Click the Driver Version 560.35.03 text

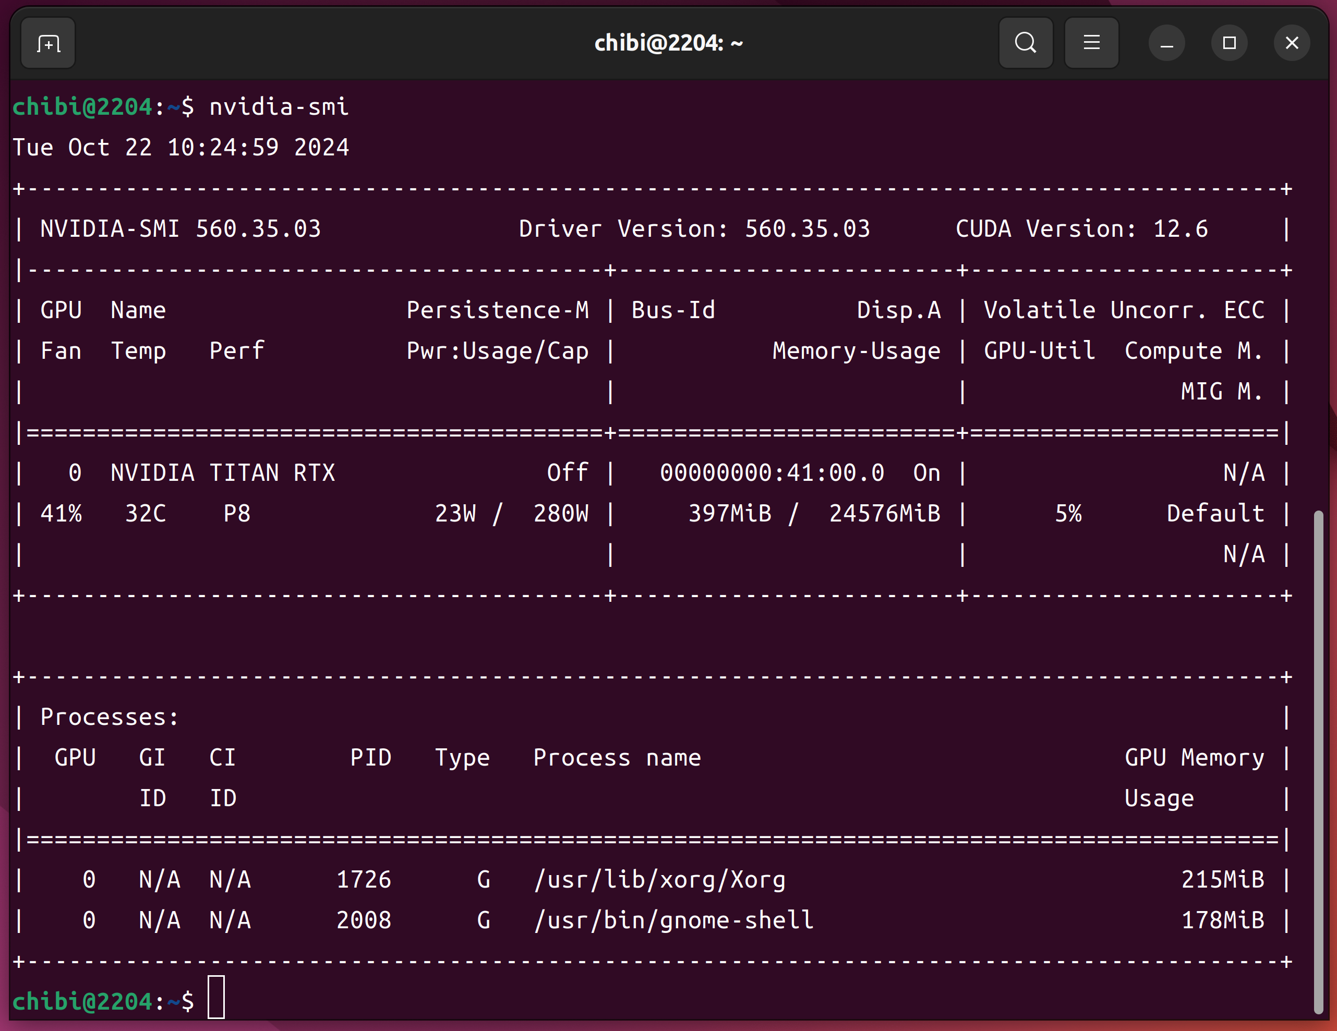[x=694, y=229]
